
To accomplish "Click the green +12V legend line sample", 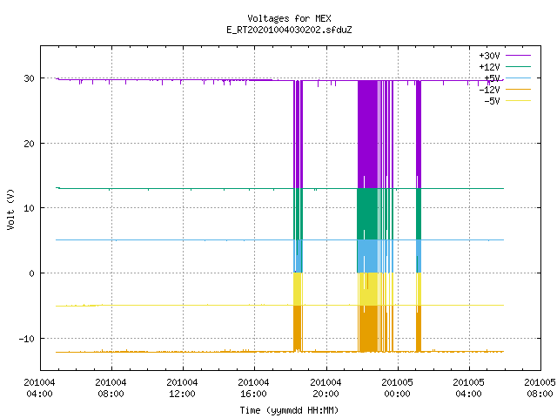I will coord(518,66).
